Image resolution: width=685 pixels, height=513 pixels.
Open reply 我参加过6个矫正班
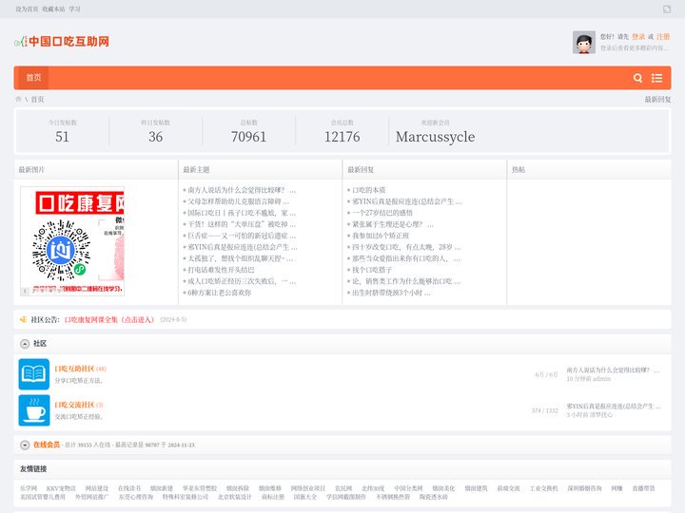[x=381, y=236]
